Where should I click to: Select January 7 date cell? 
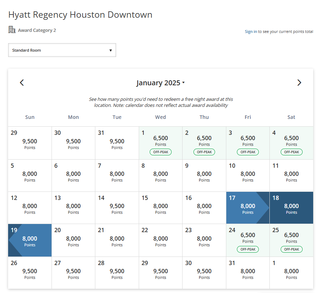click(117, 176)
